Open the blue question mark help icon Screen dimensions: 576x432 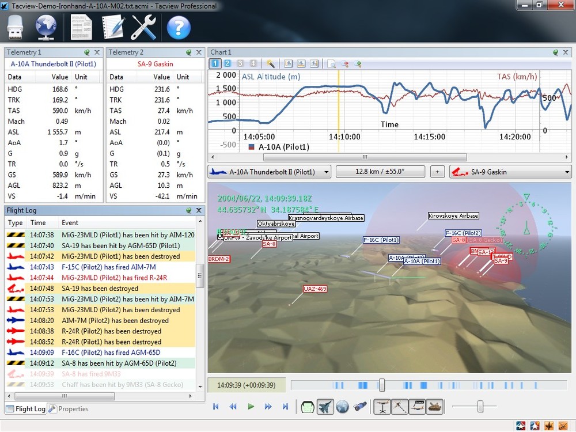click(x=179, y=28)
